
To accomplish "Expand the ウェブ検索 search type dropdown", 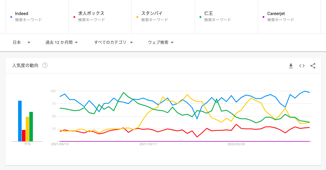I will (161, 42).
